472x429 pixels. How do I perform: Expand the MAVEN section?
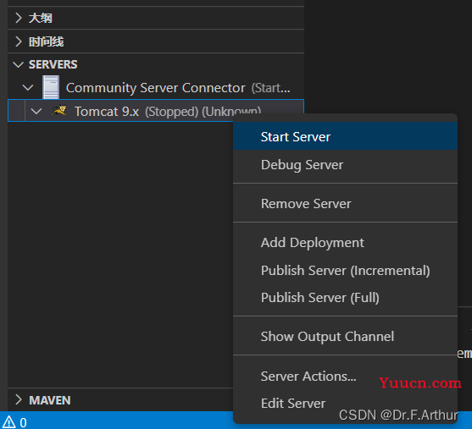pyautogui.click(x=19, y=400)
